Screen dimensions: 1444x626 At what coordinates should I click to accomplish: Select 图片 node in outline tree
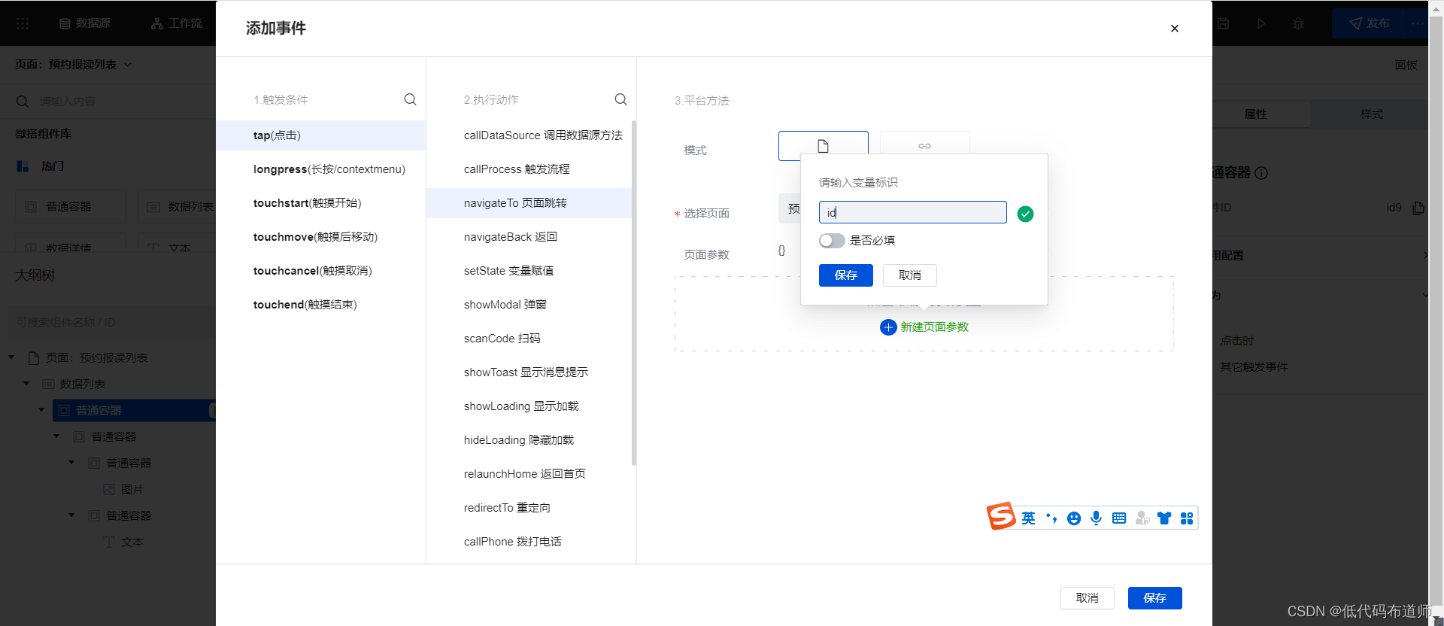(x=123, y=489)
